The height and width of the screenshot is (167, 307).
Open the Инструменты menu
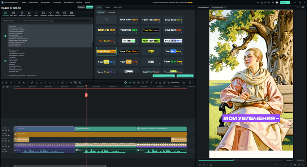click(x=46, y=3)
